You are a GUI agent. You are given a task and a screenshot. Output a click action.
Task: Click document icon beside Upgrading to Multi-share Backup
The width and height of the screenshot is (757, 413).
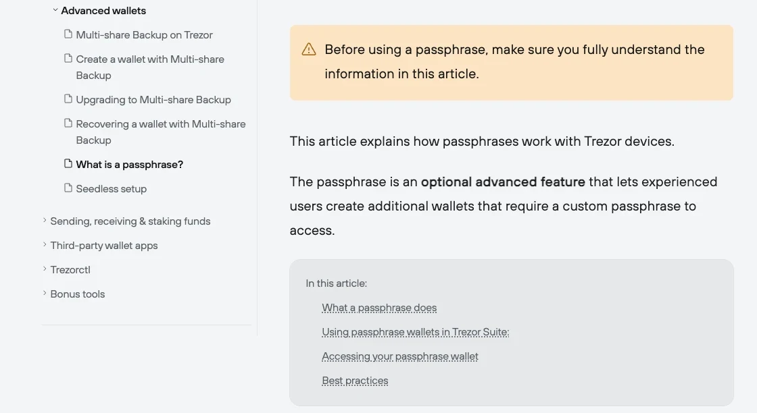(68, 99)
